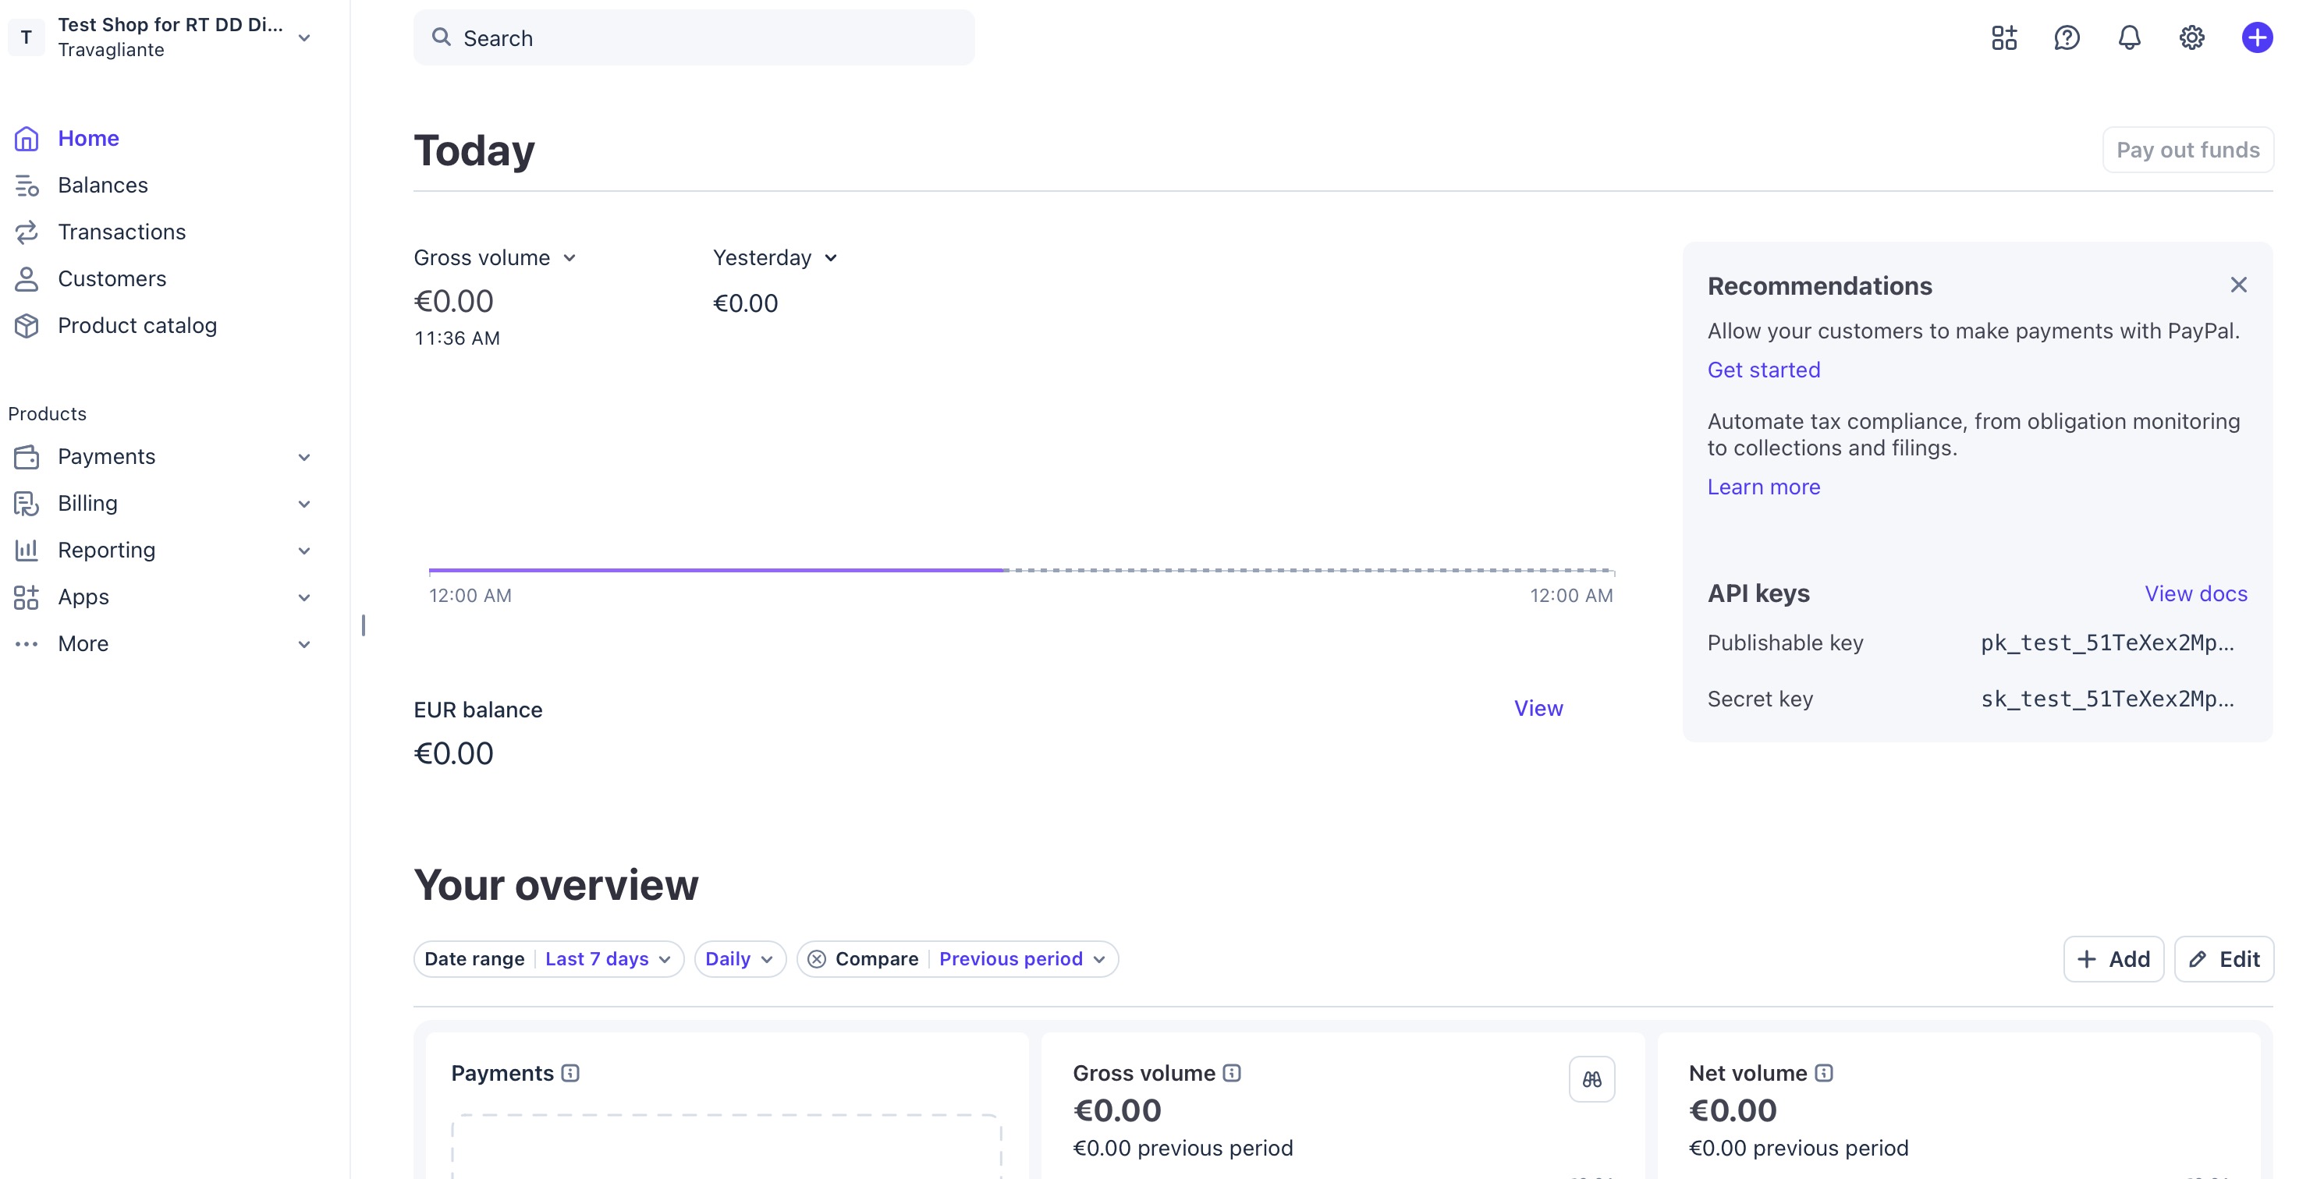Dismiss the Recommendations panel
The image size is (2317, 1179).
tap(2238, 285)
